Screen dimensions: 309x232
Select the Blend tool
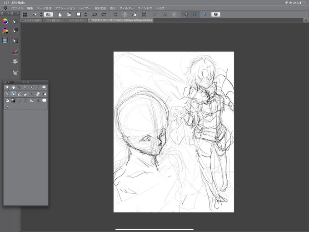(45, 94)
